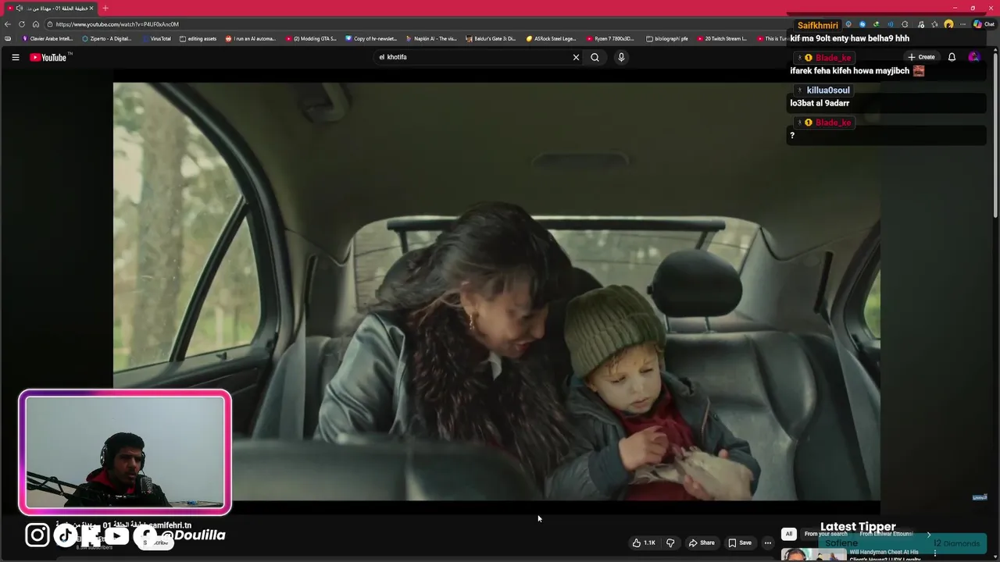Go back using the browser back arrow
This screenshot has height=562, width=1000.
point(8,24)
